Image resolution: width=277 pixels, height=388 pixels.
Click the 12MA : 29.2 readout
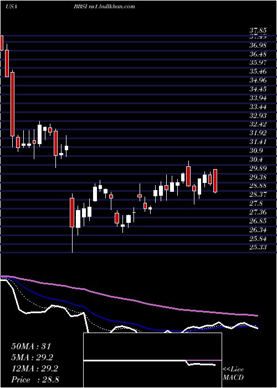pyautogui.click(x=34, y=369)
